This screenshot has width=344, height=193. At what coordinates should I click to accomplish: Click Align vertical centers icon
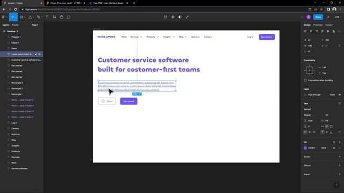(328, 32)
